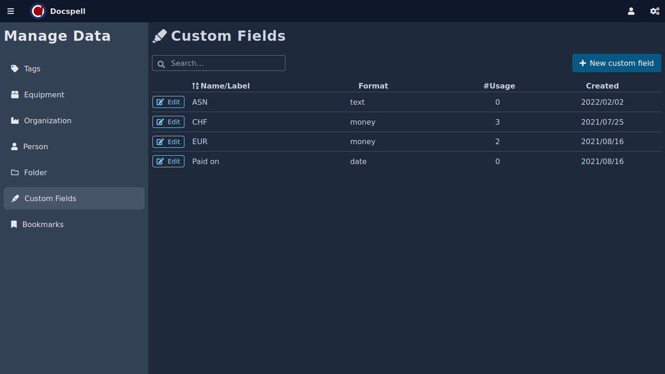Click the Docspell title text
The image size is (665, 374).
68,11
